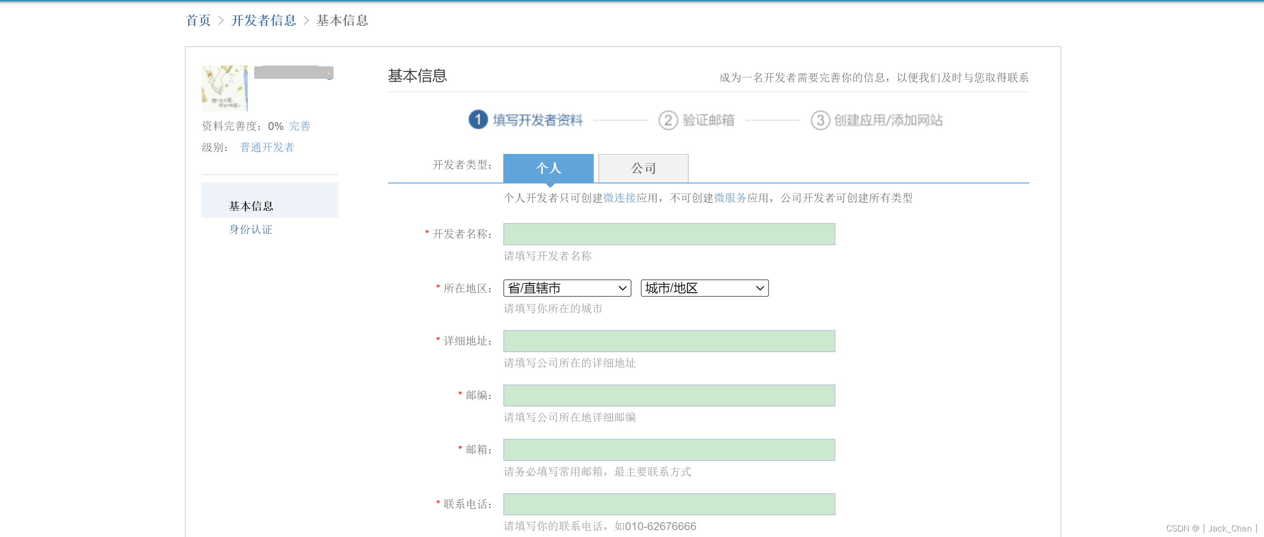Select the 个人 developer type tab
The image size is (1264, 537).
pos(548,168)
